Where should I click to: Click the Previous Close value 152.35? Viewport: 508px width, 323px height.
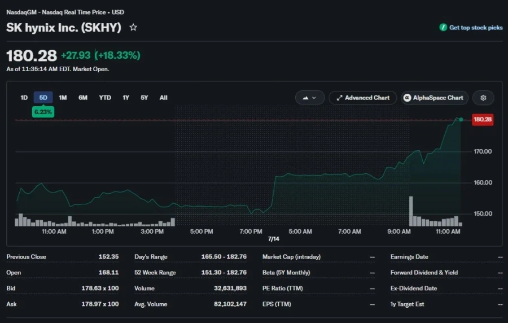pos(108,256)
